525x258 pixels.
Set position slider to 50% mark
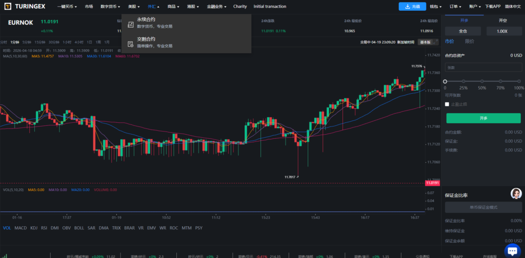[482, 81]
